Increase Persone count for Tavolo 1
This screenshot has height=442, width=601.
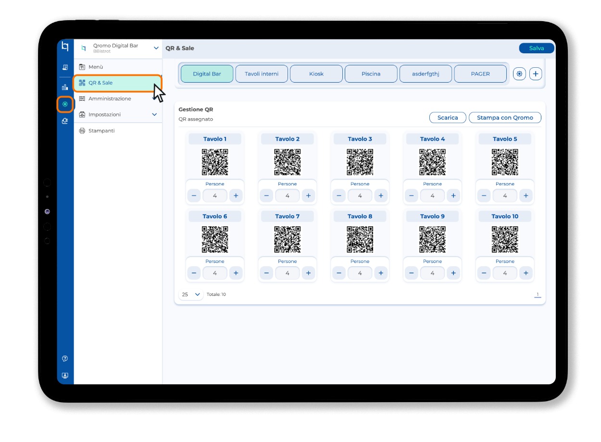coord(236,196)
